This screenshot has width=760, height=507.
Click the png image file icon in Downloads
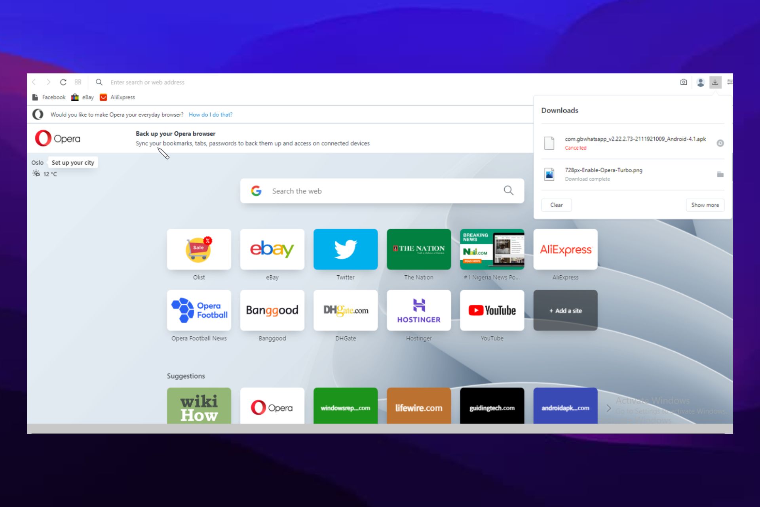(549, 174)
